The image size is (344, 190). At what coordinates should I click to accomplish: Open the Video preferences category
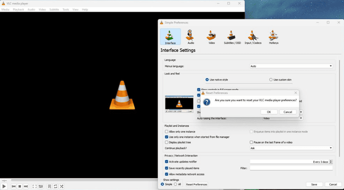[212, 37]
